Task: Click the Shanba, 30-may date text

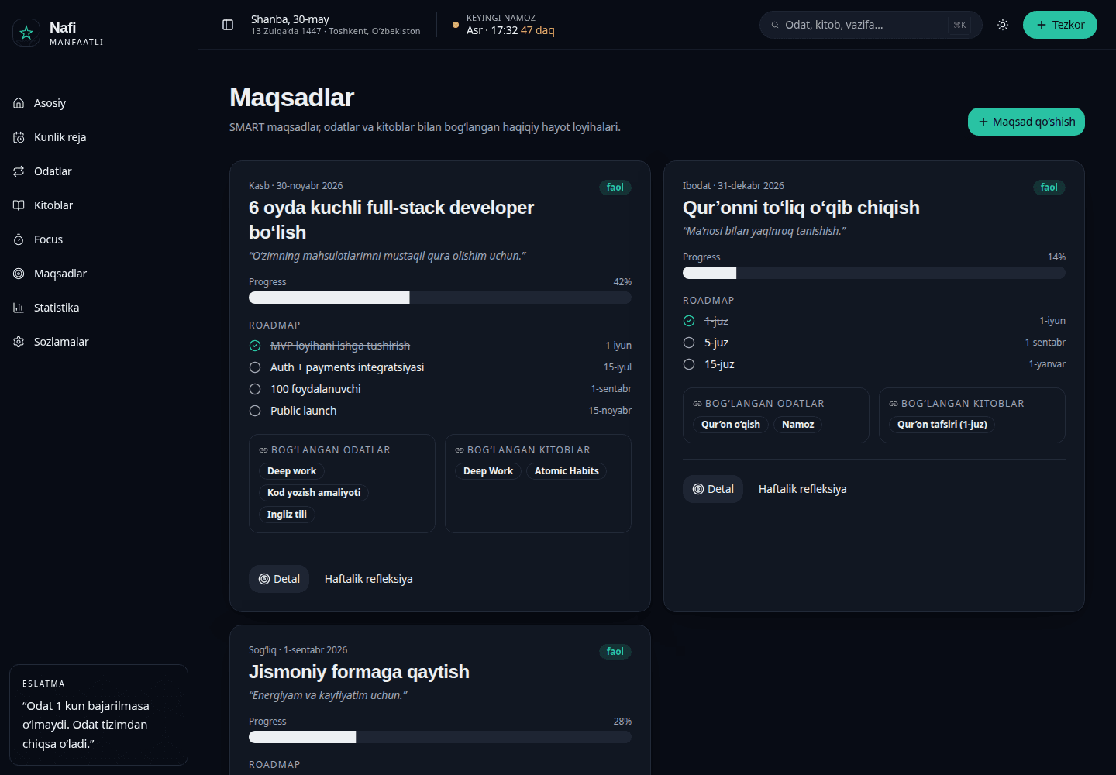Action: (x=290, y=19)
